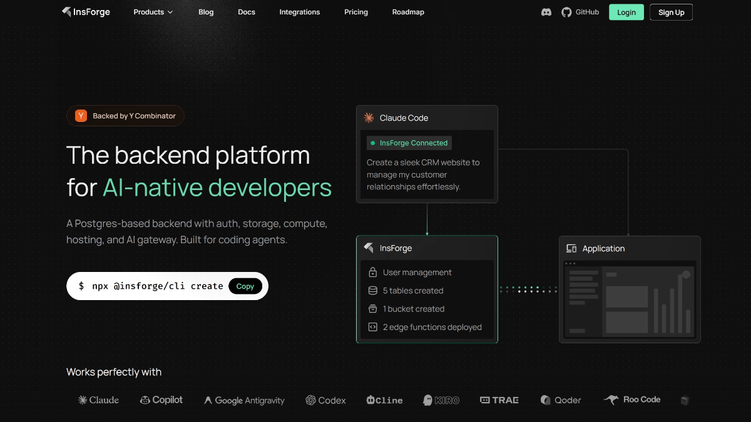The height and width of the screenshot is (422, 751).
Task: Click the GitHub octocat icon
Action: (x=566, y=12)
